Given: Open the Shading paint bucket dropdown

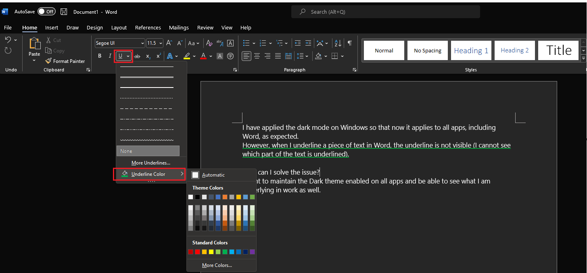Looking at the screenshot, I should (326, 56).
